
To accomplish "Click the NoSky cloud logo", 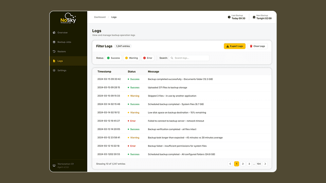I will point(68,18).
